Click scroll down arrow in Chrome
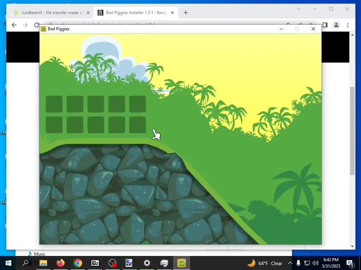 [x=352, y=246]
